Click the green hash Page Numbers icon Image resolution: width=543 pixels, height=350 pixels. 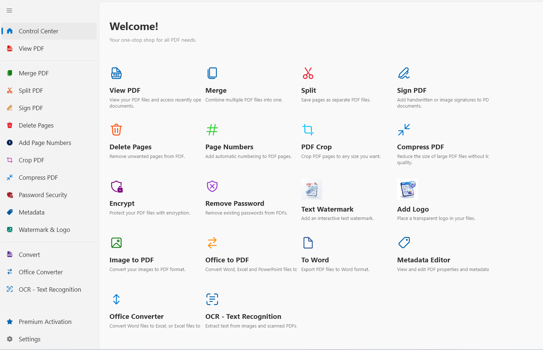click(x=212, y=130)
